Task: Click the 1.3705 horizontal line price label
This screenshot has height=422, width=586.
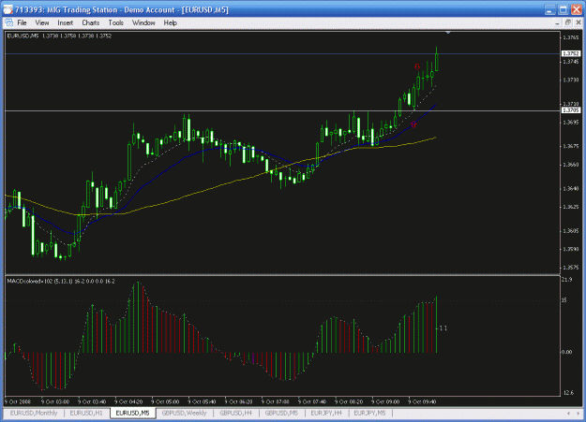Action: coord(571,110)
